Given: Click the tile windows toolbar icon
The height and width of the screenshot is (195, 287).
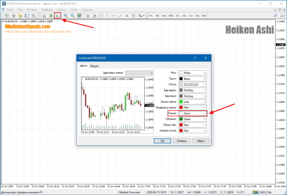Looking at the screenshot, I should coord(79,16).
